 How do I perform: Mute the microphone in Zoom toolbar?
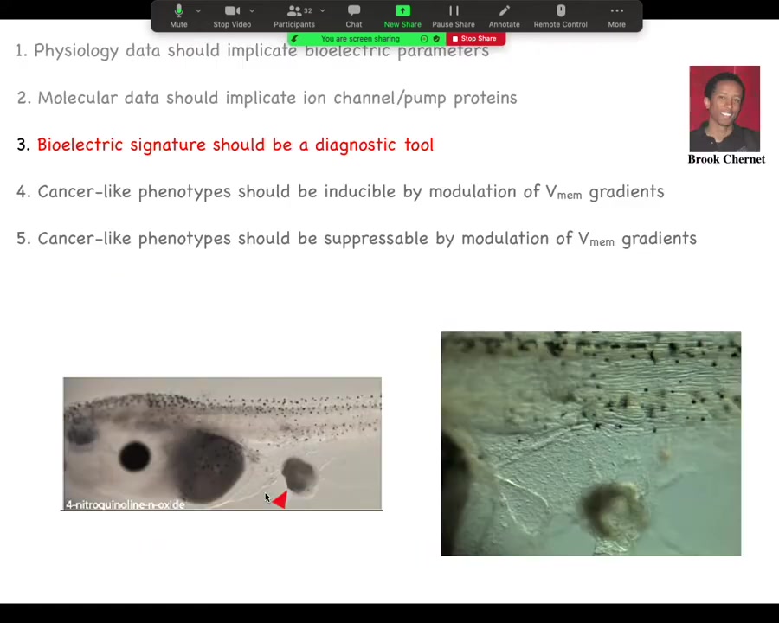pyautogui.click(x=178, y=15)
